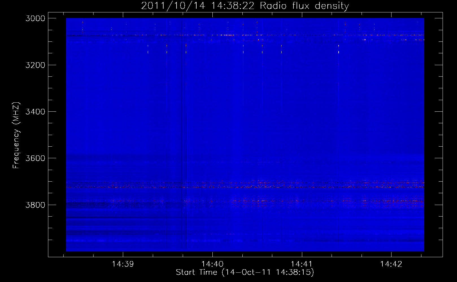This screenshot has width=457, height=282.
Task: Click the plot title "2011/10/14 14:38:22 Radio flux density"
Action: pos(245,6)
